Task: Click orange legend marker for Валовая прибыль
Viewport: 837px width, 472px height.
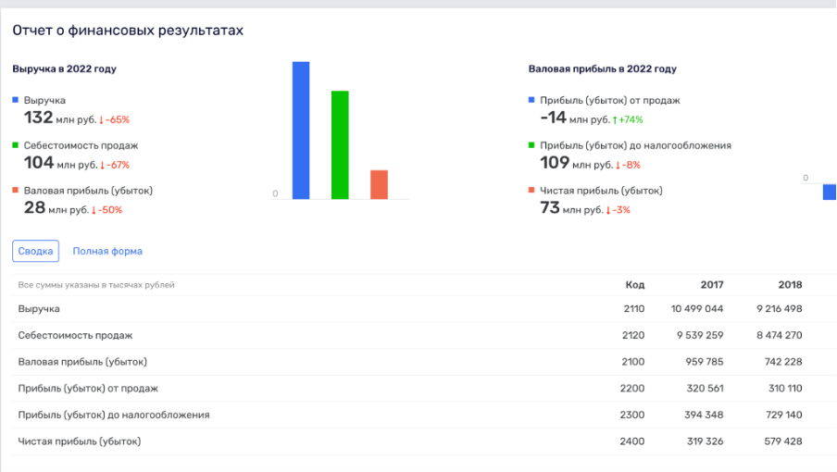Action: pos(16,191)
